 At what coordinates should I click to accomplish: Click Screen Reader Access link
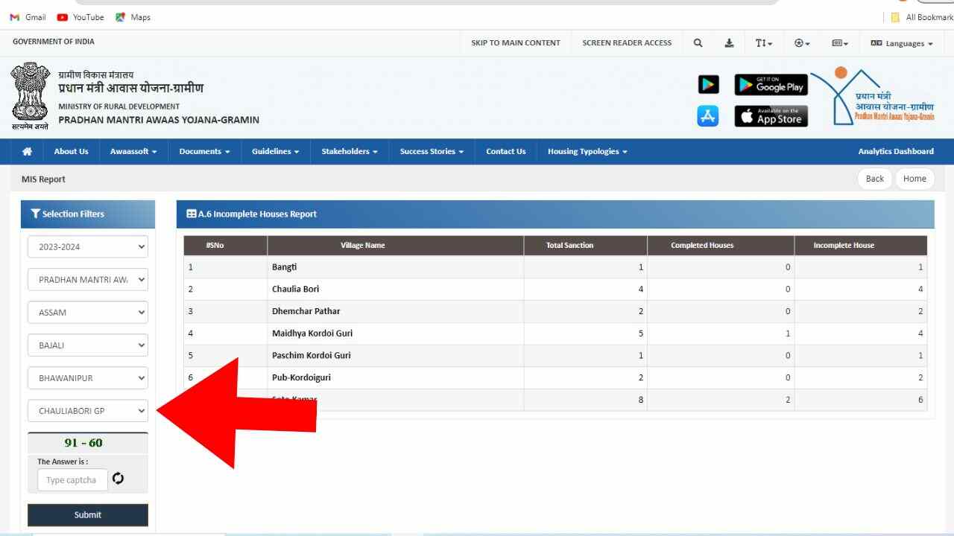pos(627,43)
